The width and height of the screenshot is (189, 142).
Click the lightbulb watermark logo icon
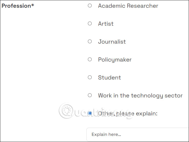click(67, 111)
